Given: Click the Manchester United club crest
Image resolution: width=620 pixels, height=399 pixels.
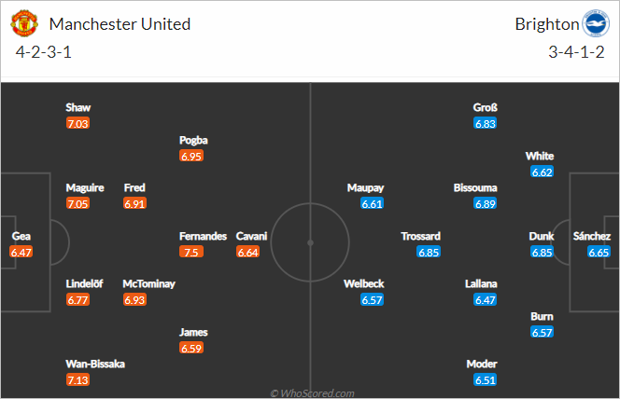Looking at the screenshot, I should pyautogui.click(x=24, y=23).
